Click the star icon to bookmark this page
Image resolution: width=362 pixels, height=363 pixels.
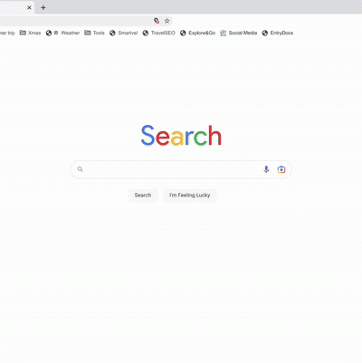point(167,21)
